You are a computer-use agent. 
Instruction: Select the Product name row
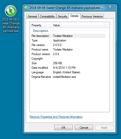(68, 50)
